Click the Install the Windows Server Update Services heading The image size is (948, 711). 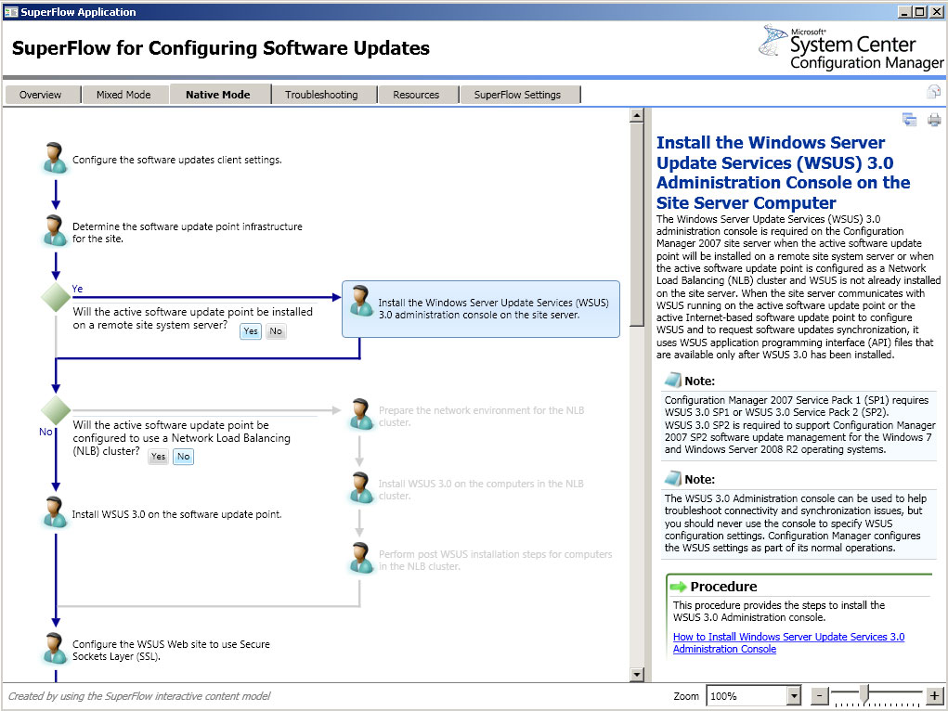[784, 173]
